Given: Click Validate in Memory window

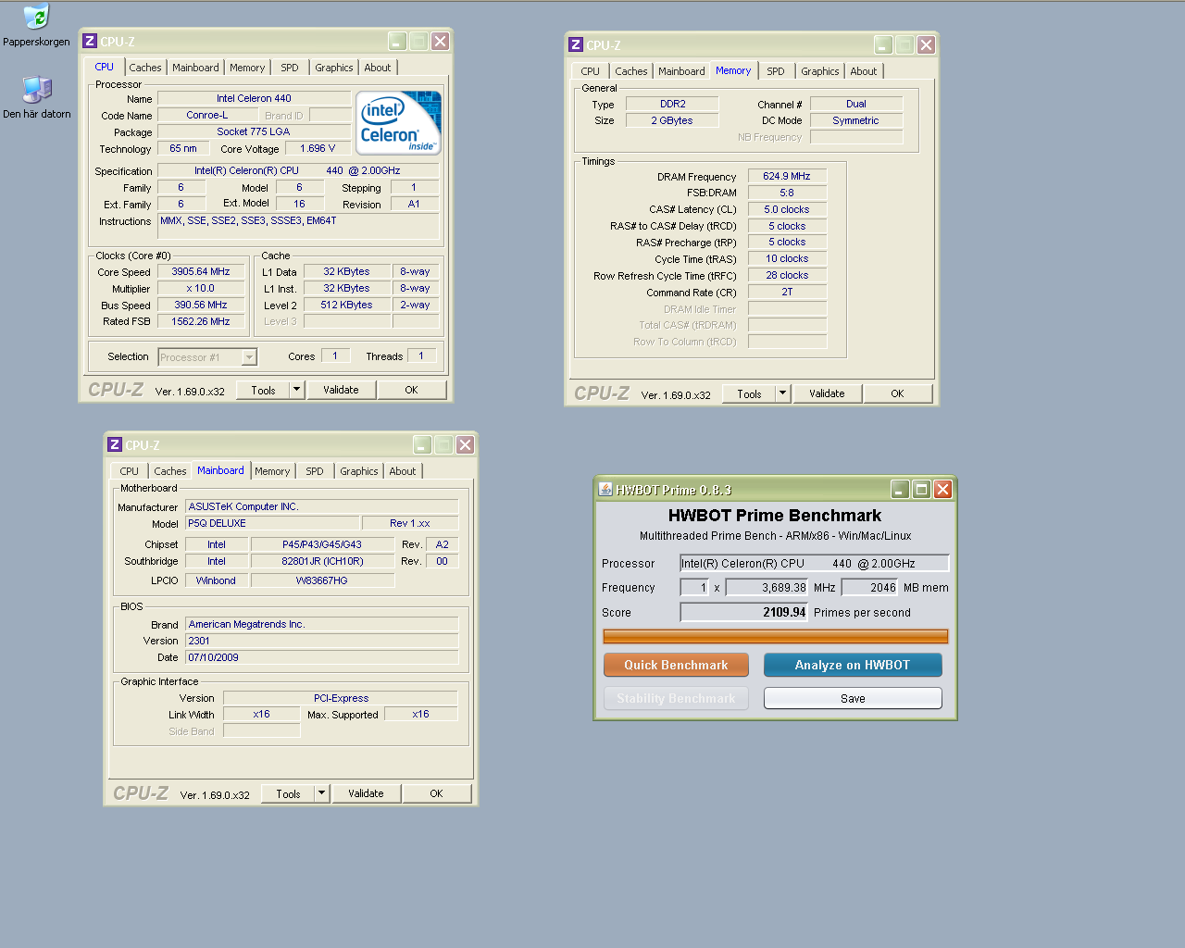Looking at the screenshot, I should pyautogui.click(x=827, y=393).
